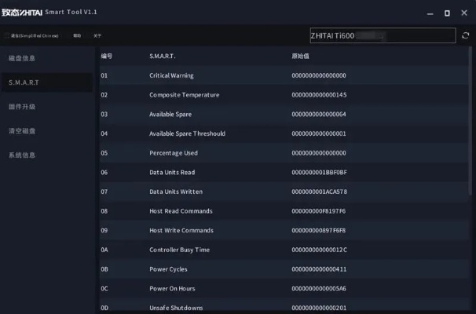Click the refresh icon beside drive selector
Image resolution: width=476 pixels, height=314 pixels.
coord(465,35)
